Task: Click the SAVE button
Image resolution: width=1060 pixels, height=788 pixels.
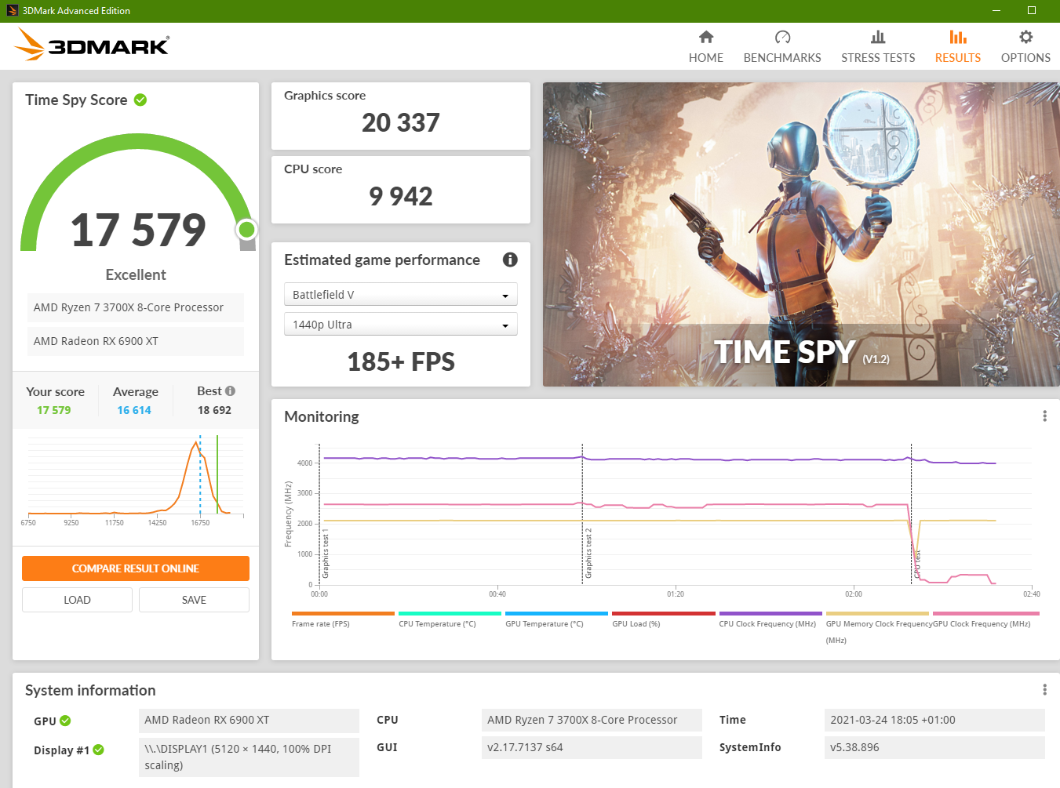Action: click(x=194, y=600)
